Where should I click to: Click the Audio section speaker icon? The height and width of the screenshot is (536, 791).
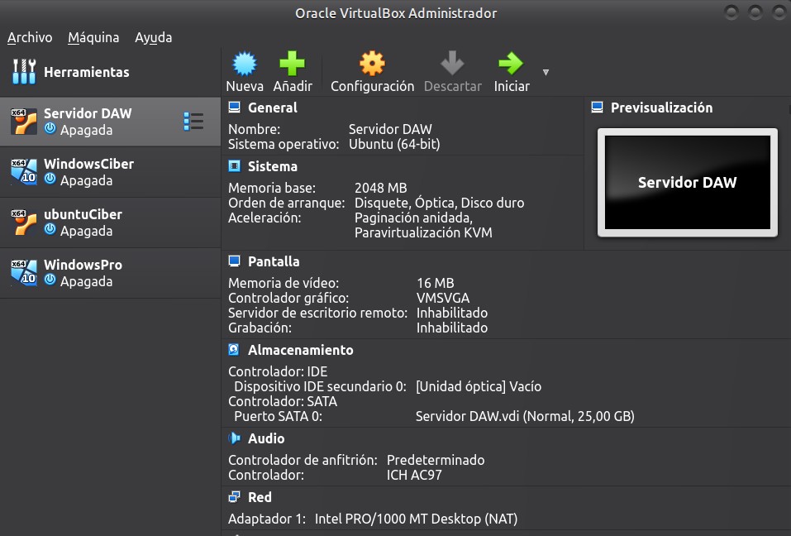pyautogui.click(x=234, y=438)
